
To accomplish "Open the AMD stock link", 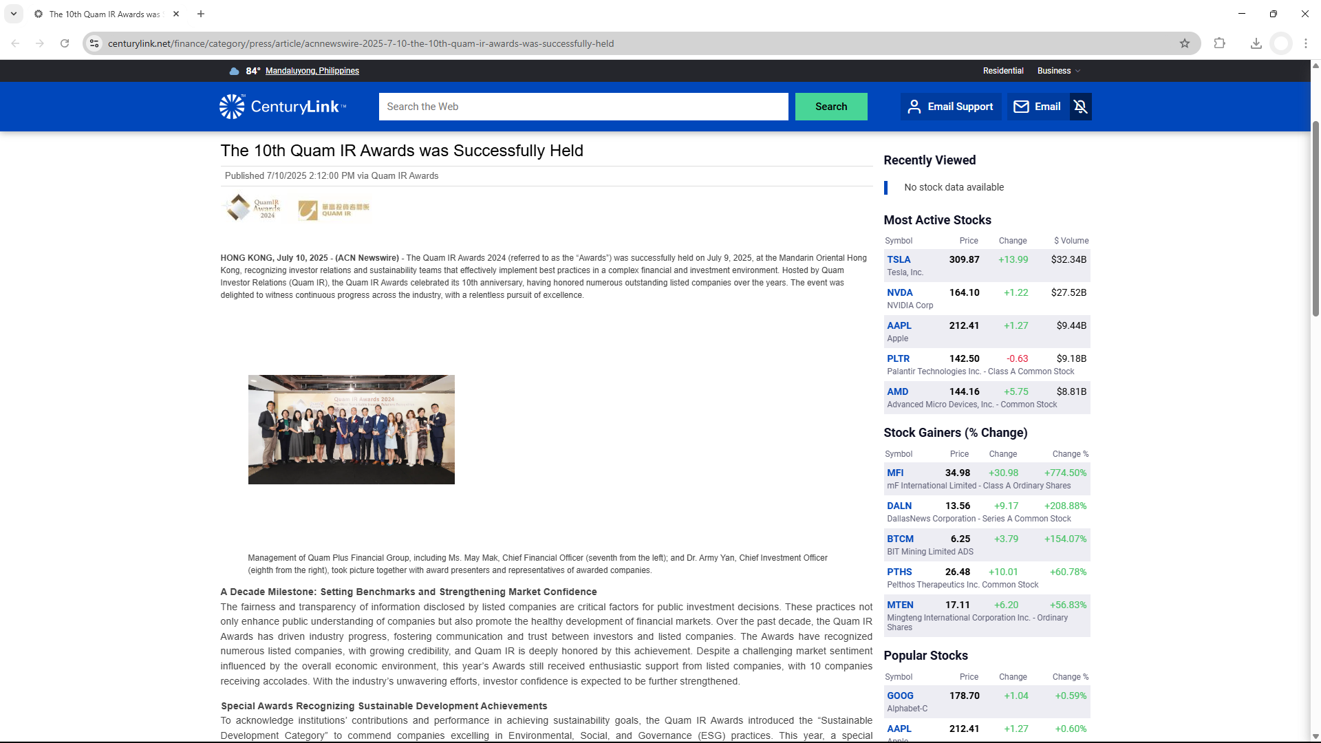I will 897,391.
